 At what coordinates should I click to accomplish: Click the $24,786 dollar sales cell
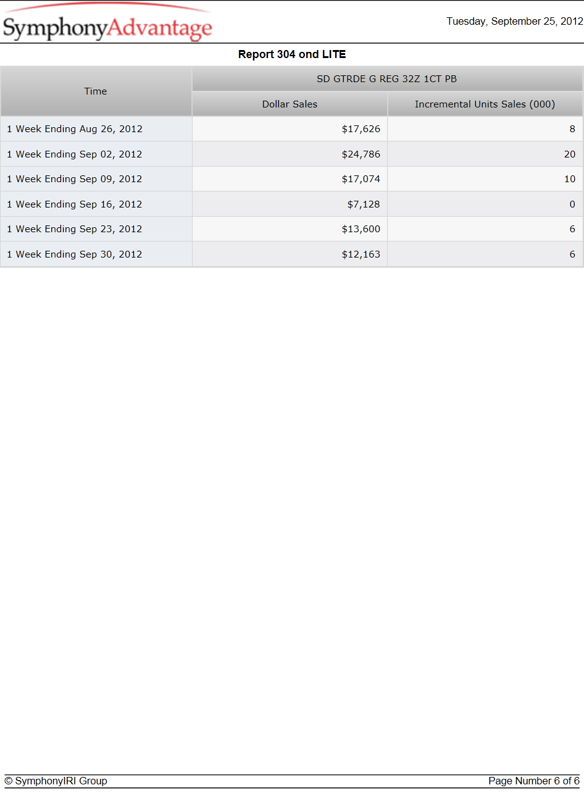[290, 154]
